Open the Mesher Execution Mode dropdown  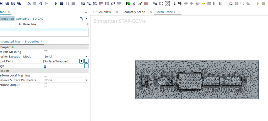tap(86, 57)
